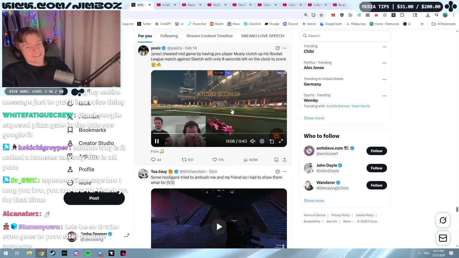Open the Team World trend link
459x258 pixels.
(360, 106)
